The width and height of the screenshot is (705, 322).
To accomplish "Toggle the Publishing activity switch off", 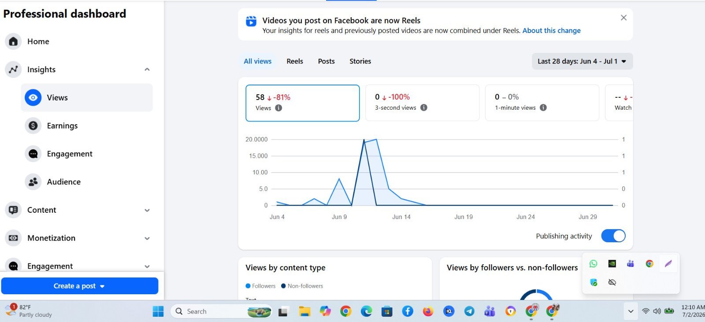I will click(613, 236).
